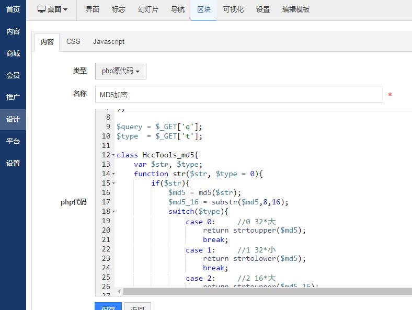Go to 可视化 in top navigation
Screen dimensions: 412x310
pyautogui.click(x=233, y=9)
